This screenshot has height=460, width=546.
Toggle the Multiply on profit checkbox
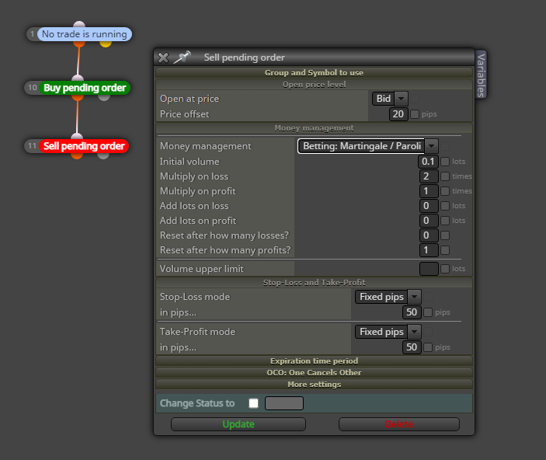pos(445,191)
